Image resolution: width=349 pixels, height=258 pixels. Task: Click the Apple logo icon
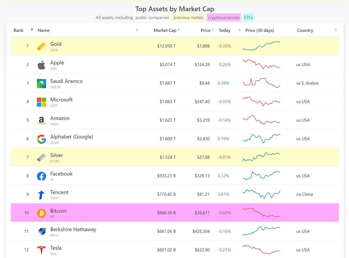pyautogui.click(x=41, y=65)
